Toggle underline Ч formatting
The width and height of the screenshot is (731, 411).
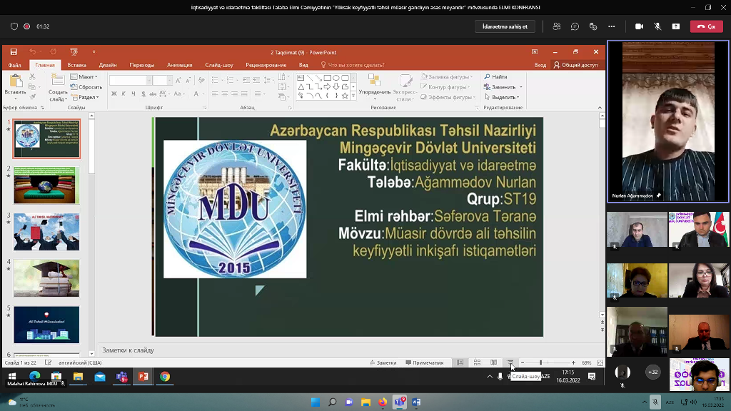pos(133,93)
